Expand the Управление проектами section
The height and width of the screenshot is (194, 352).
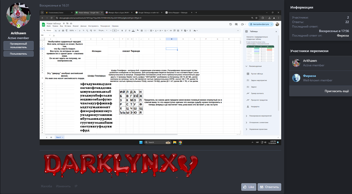click(247, 129)
